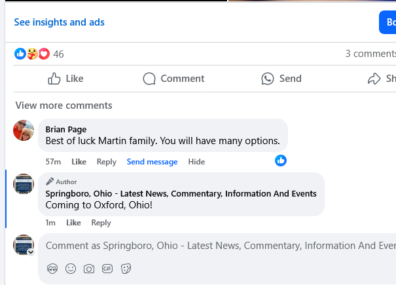396x285 pixels.
Task: Open the 3 comments count
Action: coord(370,54)
